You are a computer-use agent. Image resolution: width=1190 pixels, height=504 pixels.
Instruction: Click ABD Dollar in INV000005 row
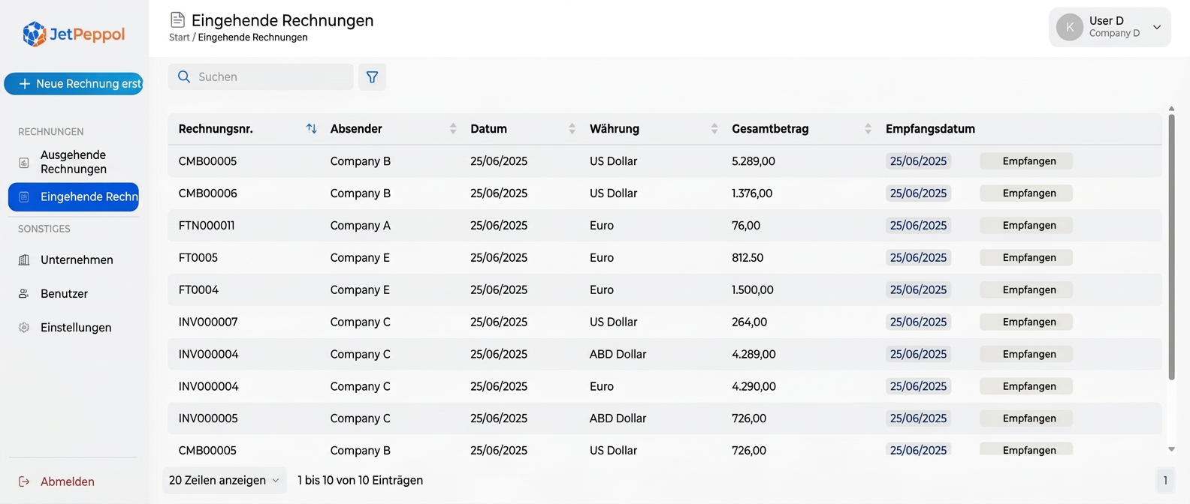click(618, 418)
